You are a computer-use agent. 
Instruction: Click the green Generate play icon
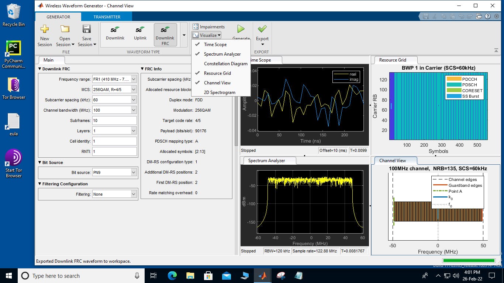(241, 29)
